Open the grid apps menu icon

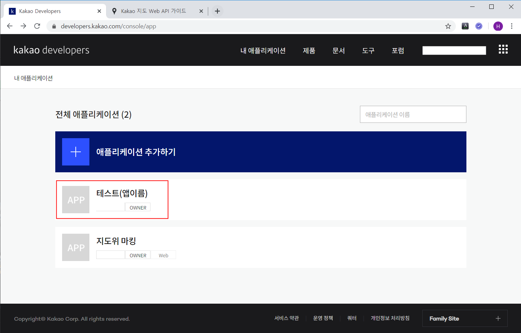point(503,49)
